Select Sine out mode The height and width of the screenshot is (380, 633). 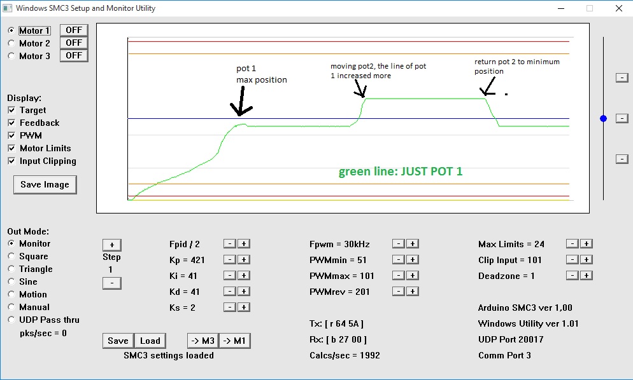(11, 282)
